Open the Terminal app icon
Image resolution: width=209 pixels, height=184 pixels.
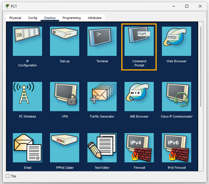[x=102, y=41]
